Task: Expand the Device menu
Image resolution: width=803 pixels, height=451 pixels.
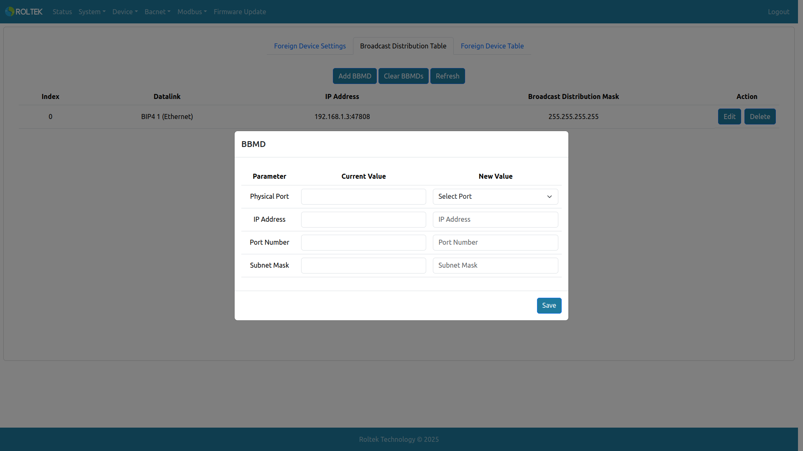Action: point(125,12)
